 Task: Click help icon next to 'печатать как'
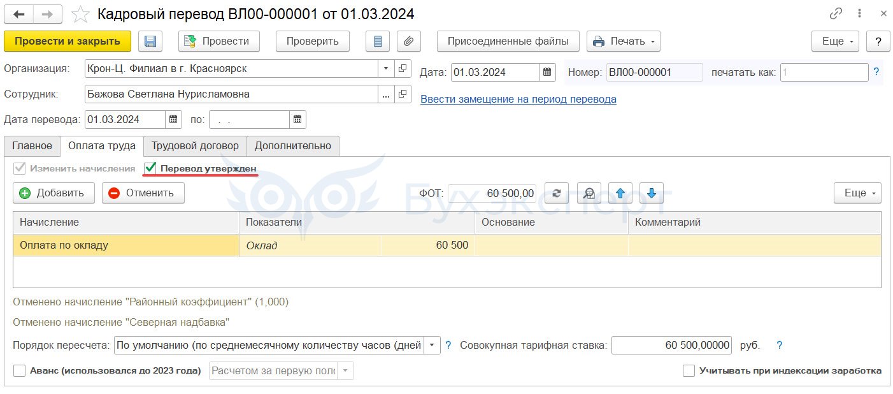(x=876, y=72)
